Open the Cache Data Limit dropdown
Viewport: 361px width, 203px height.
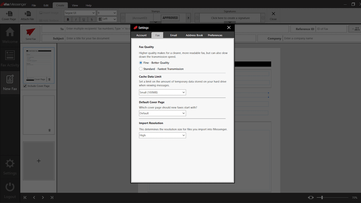click(x=162, y=92)
